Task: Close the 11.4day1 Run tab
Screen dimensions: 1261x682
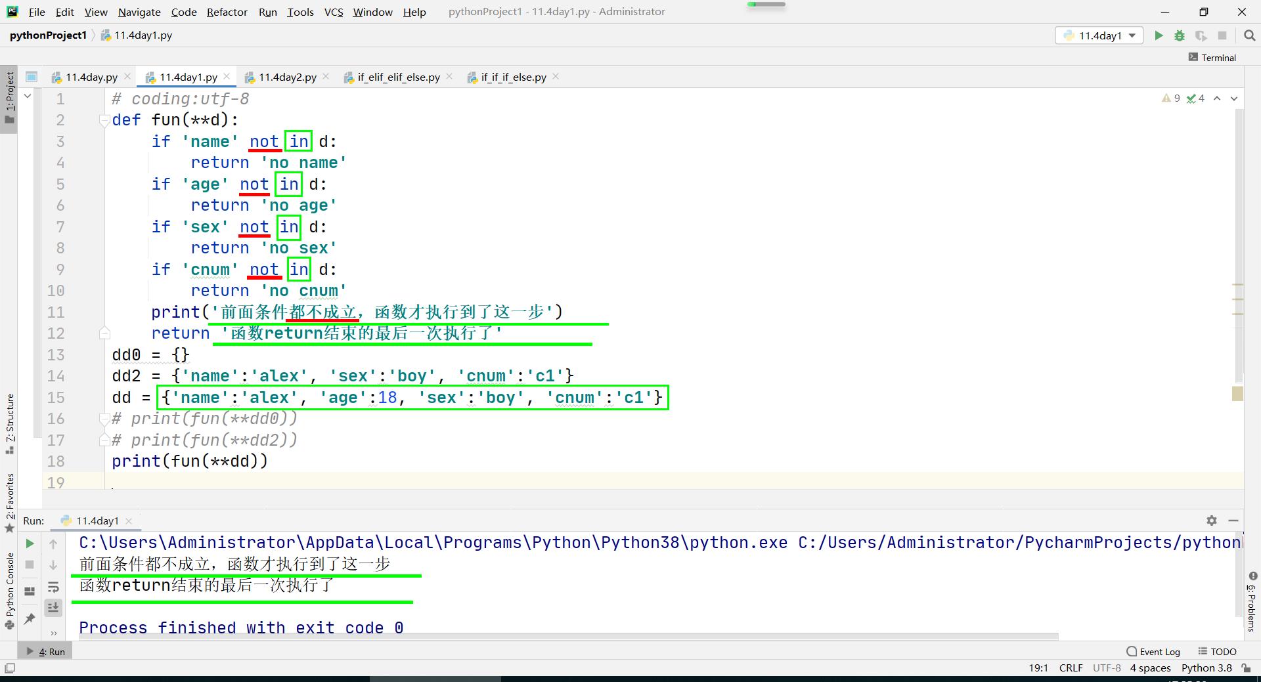Action: 129,521
